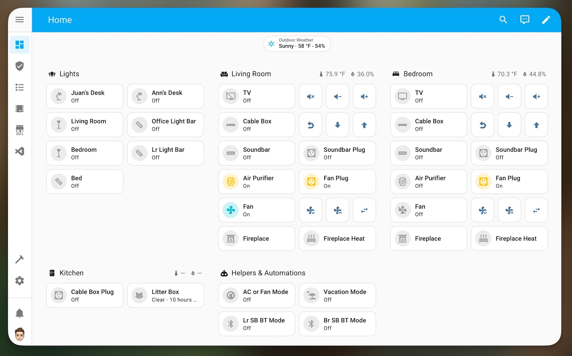
Task: Click the search icon in the header
Action: (503, 19)
